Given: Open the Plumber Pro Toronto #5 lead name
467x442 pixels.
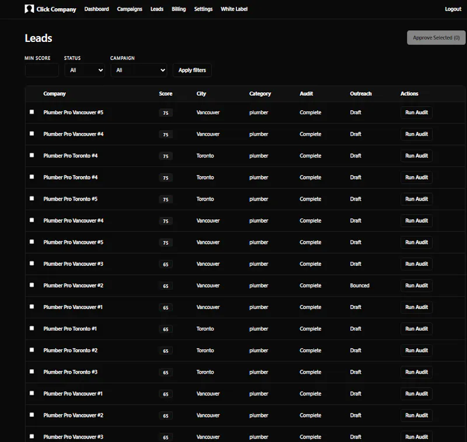Looking at the screenshot, I should click(70, 199).
